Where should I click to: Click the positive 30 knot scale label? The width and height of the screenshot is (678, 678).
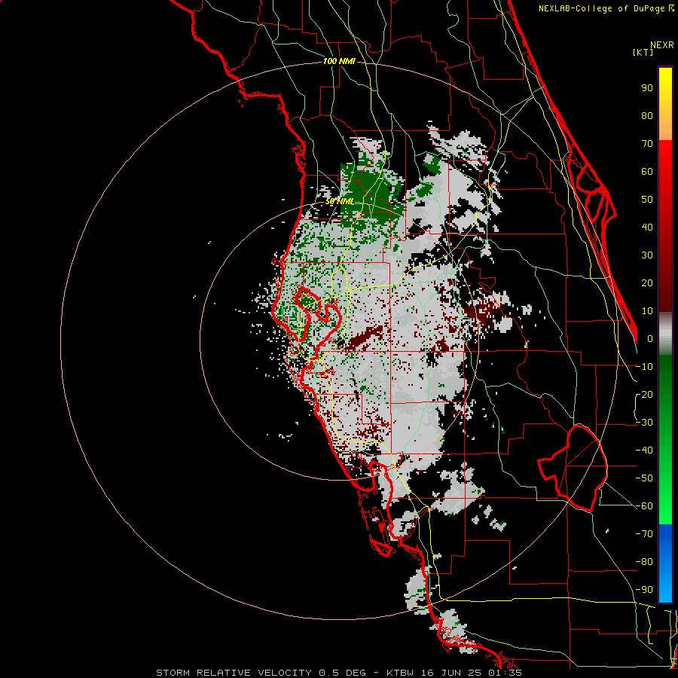(x=647, y=255)
